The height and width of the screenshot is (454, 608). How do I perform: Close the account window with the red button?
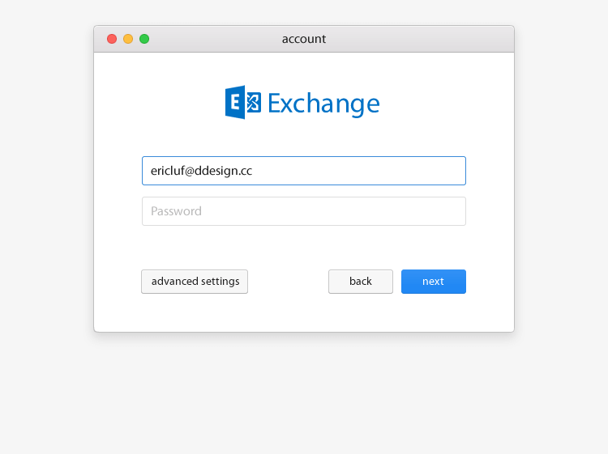[x=112, y=39]
